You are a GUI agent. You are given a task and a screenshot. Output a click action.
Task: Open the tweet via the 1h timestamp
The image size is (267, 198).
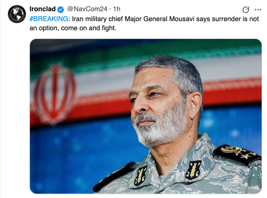click(x=117, y=9)
